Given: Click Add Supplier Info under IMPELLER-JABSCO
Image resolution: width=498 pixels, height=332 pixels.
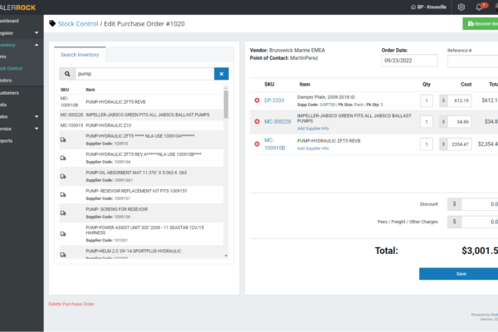Looking at the screenshot, I should (313, 129).
